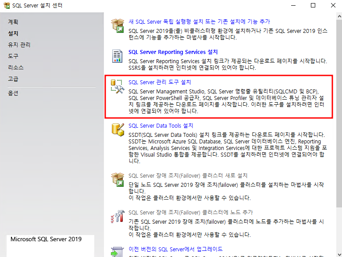Open SQL Server Reporting Services 설치 link
Image resolution: width=342 pixels, height=257 pixels.
coord(173,52)
